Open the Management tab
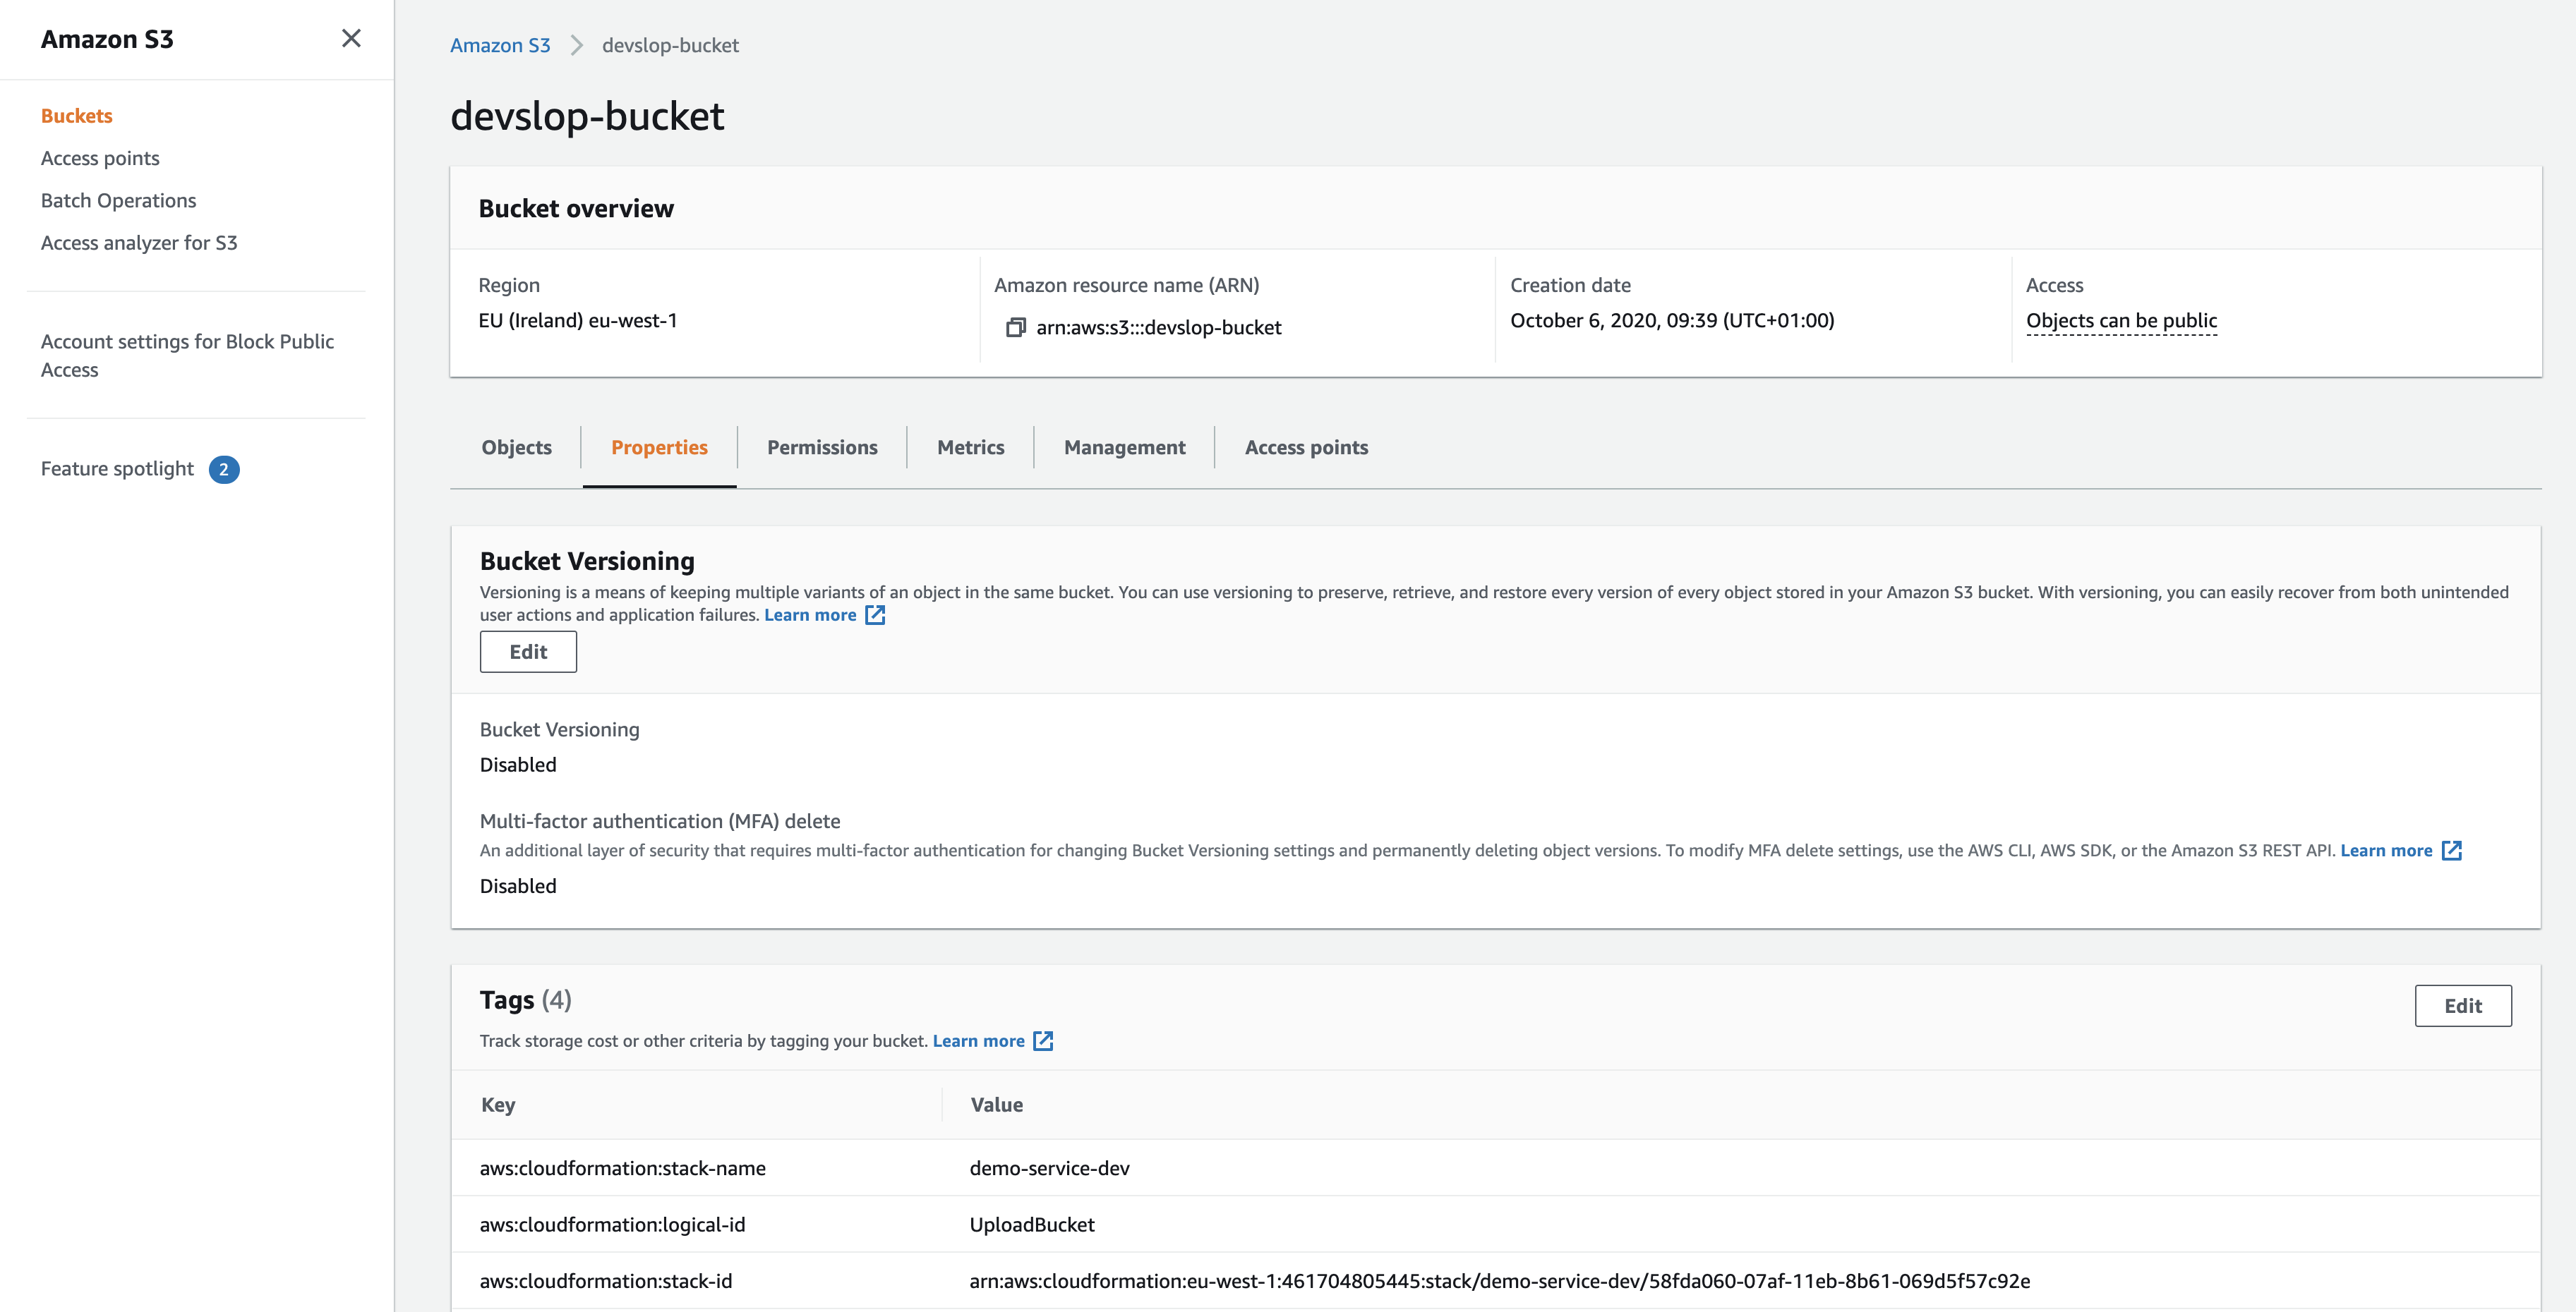 pyautogui.click(x=1124, y=448)
